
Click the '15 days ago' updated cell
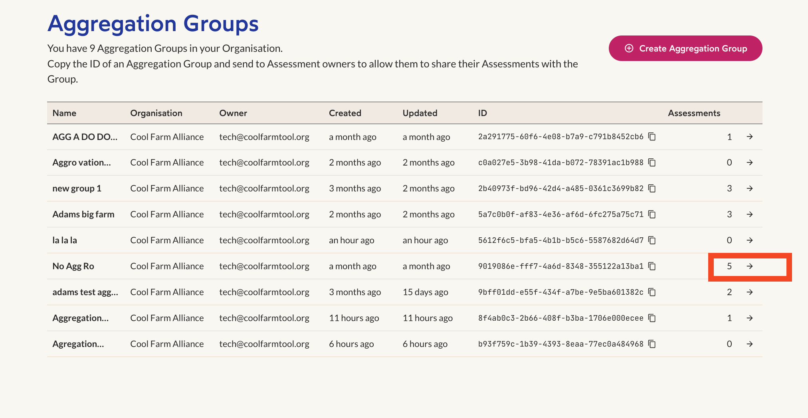426,292
